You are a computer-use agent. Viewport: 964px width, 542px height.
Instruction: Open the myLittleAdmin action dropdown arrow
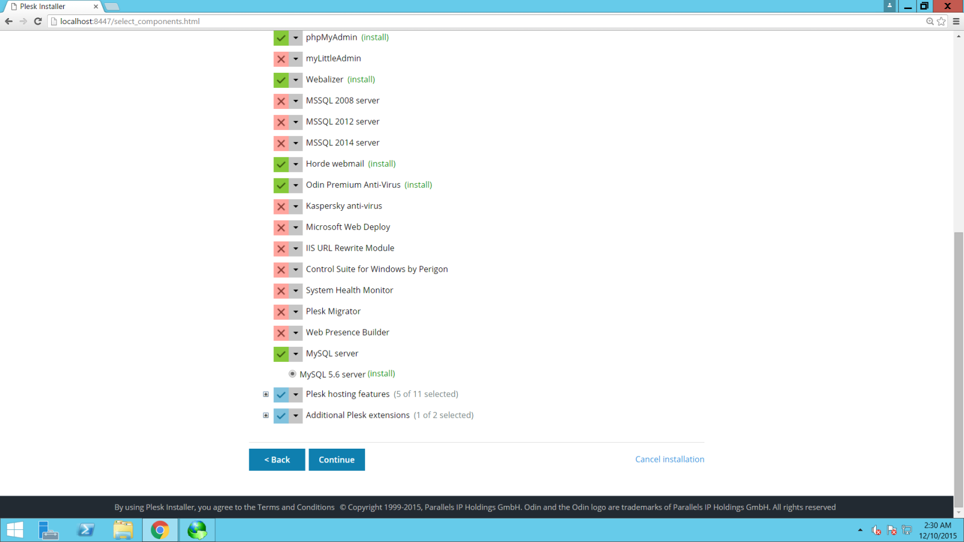(x=296, y=59)
